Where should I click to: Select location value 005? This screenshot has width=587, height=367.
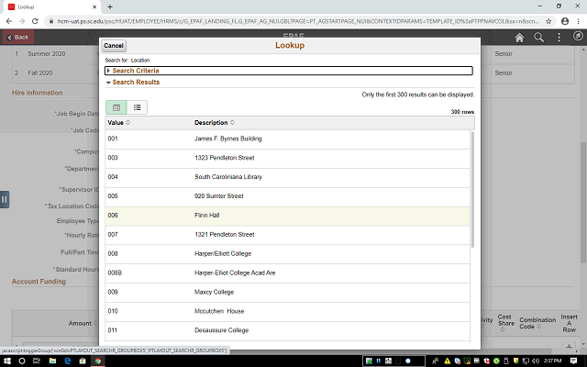pyautogui.click(x=113, y=195)
